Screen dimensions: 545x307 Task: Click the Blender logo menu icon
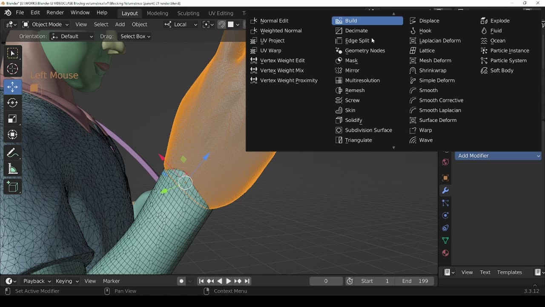coord(8,13)
